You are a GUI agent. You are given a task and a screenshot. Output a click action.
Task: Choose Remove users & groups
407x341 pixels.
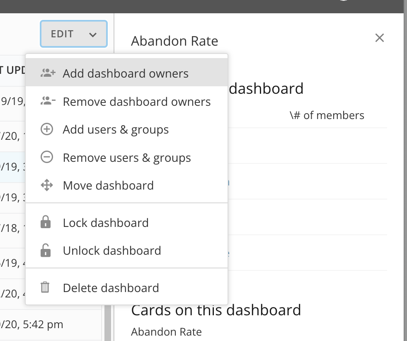pyautogui.click(x=127, y=157)
